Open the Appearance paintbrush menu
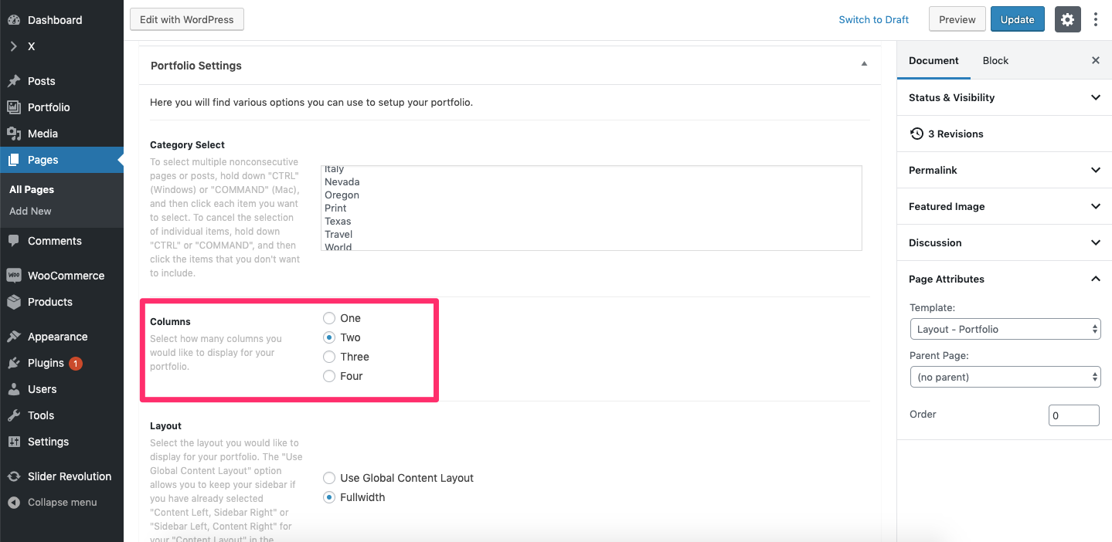The height and width of the screenshot is (542, 1112). tap(57, 337)
